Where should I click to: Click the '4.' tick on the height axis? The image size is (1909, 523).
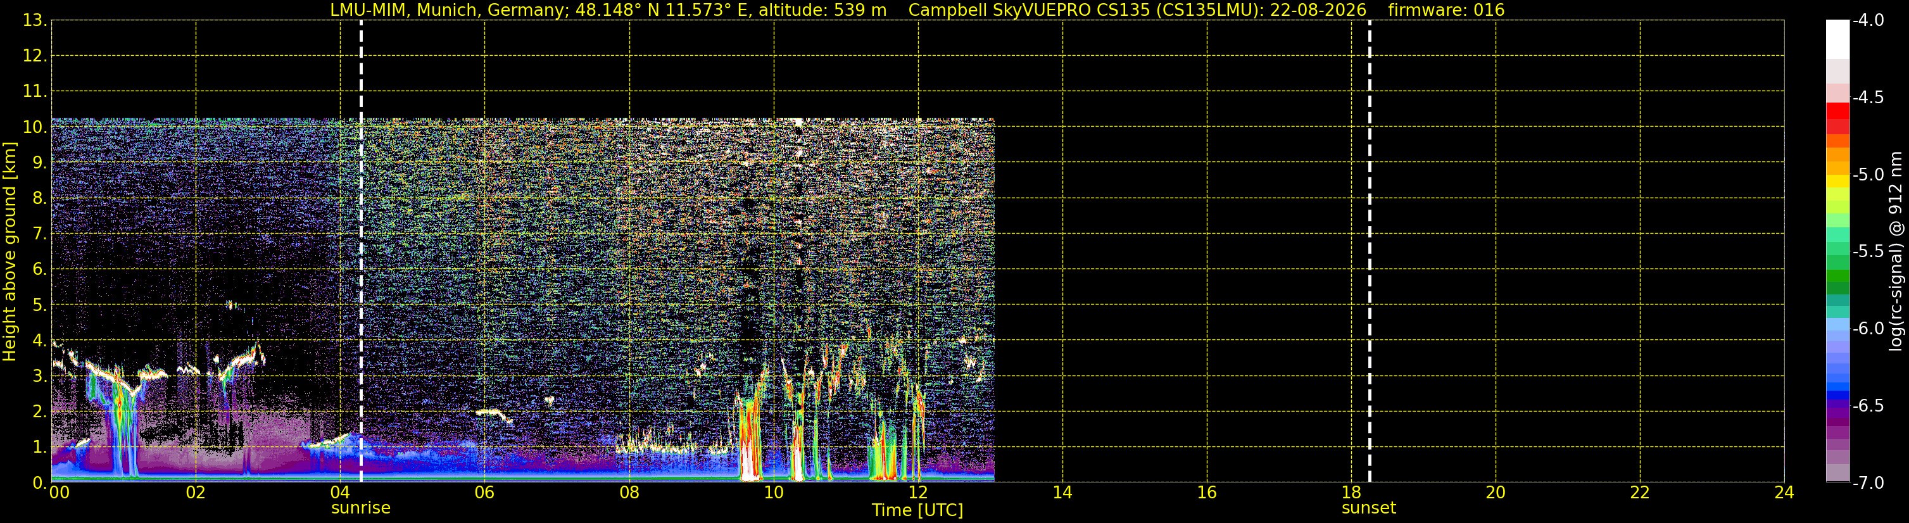click(40, 341)
